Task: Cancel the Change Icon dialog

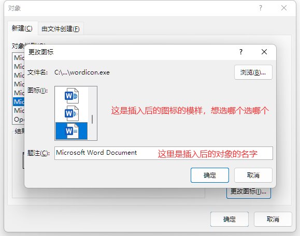Action: (x=253, y=175)
